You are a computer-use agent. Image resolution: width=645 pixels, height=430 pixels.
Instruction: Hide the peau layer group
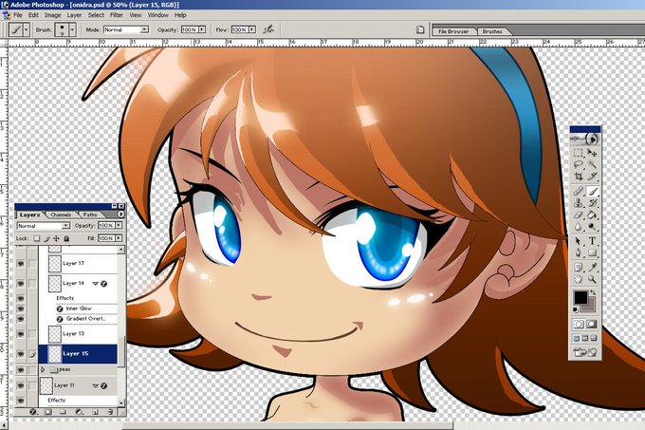[x=21, y=370]
